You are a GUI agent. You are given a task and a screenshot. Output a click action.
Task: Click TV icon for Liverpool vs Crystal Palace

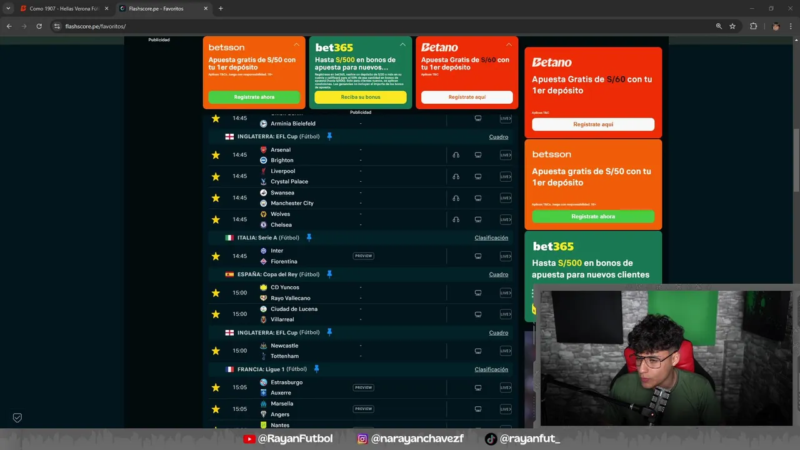[478, 176]
